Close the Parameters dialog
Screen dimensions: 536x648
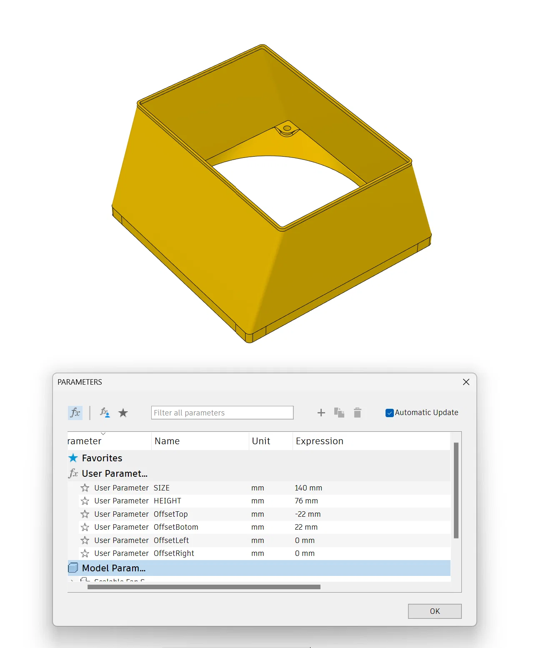[x=466, y=382]
